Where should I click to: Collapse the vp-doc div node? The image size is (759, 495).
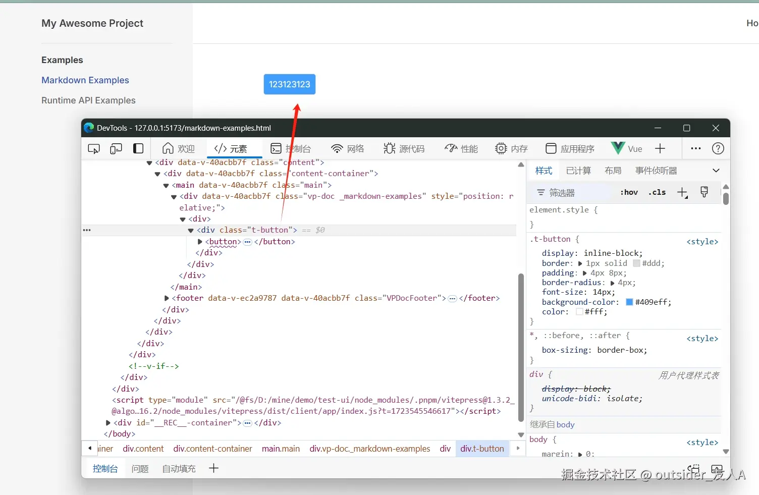174,196
